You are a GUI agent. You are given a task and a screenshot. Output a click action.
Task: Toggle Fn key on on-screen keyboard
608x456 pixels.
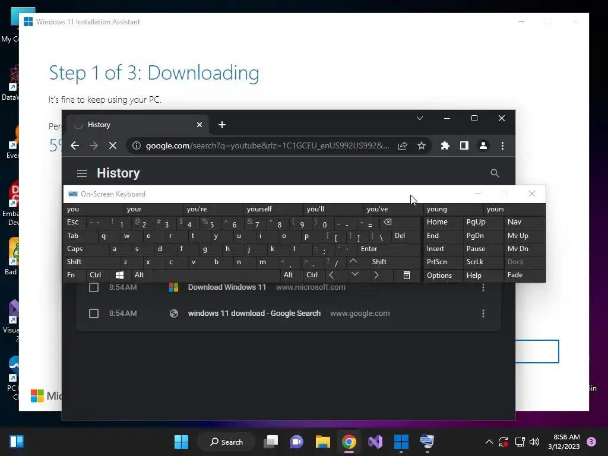[75, 275]
